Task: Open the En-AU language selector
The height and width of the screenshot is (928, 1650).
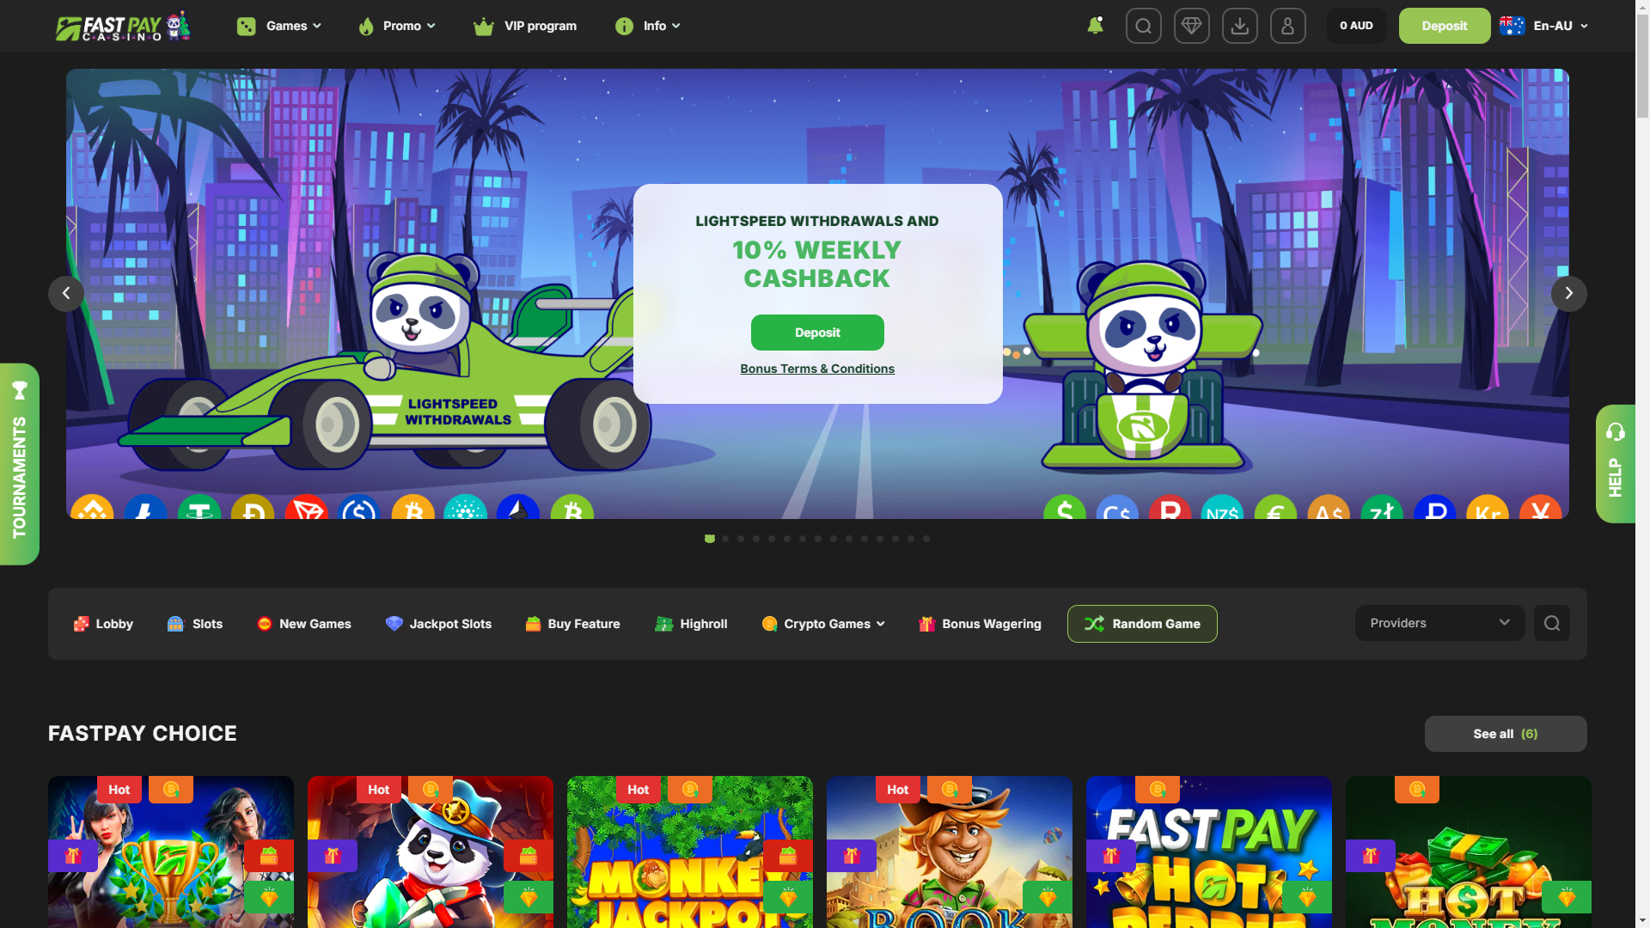Action: pos(1544,26)
